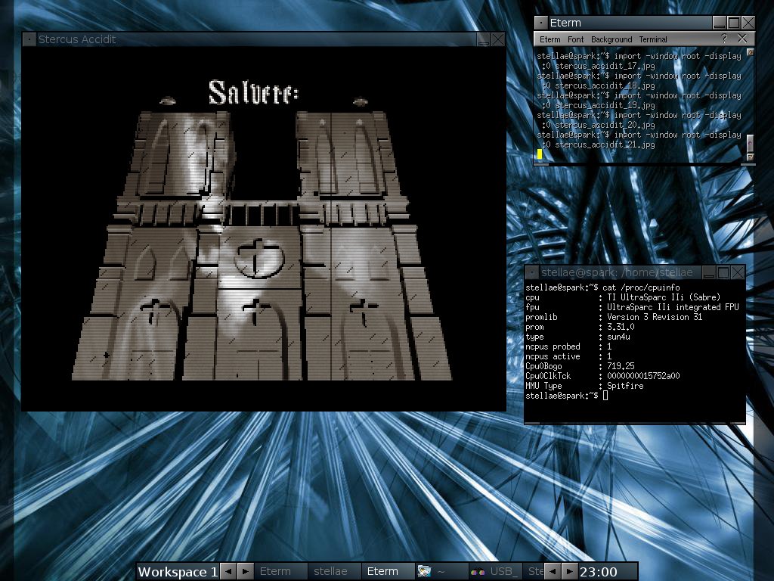Click the "ncpus active" label
This screenshot has height=581, width=774.
[x=553, y=357]
